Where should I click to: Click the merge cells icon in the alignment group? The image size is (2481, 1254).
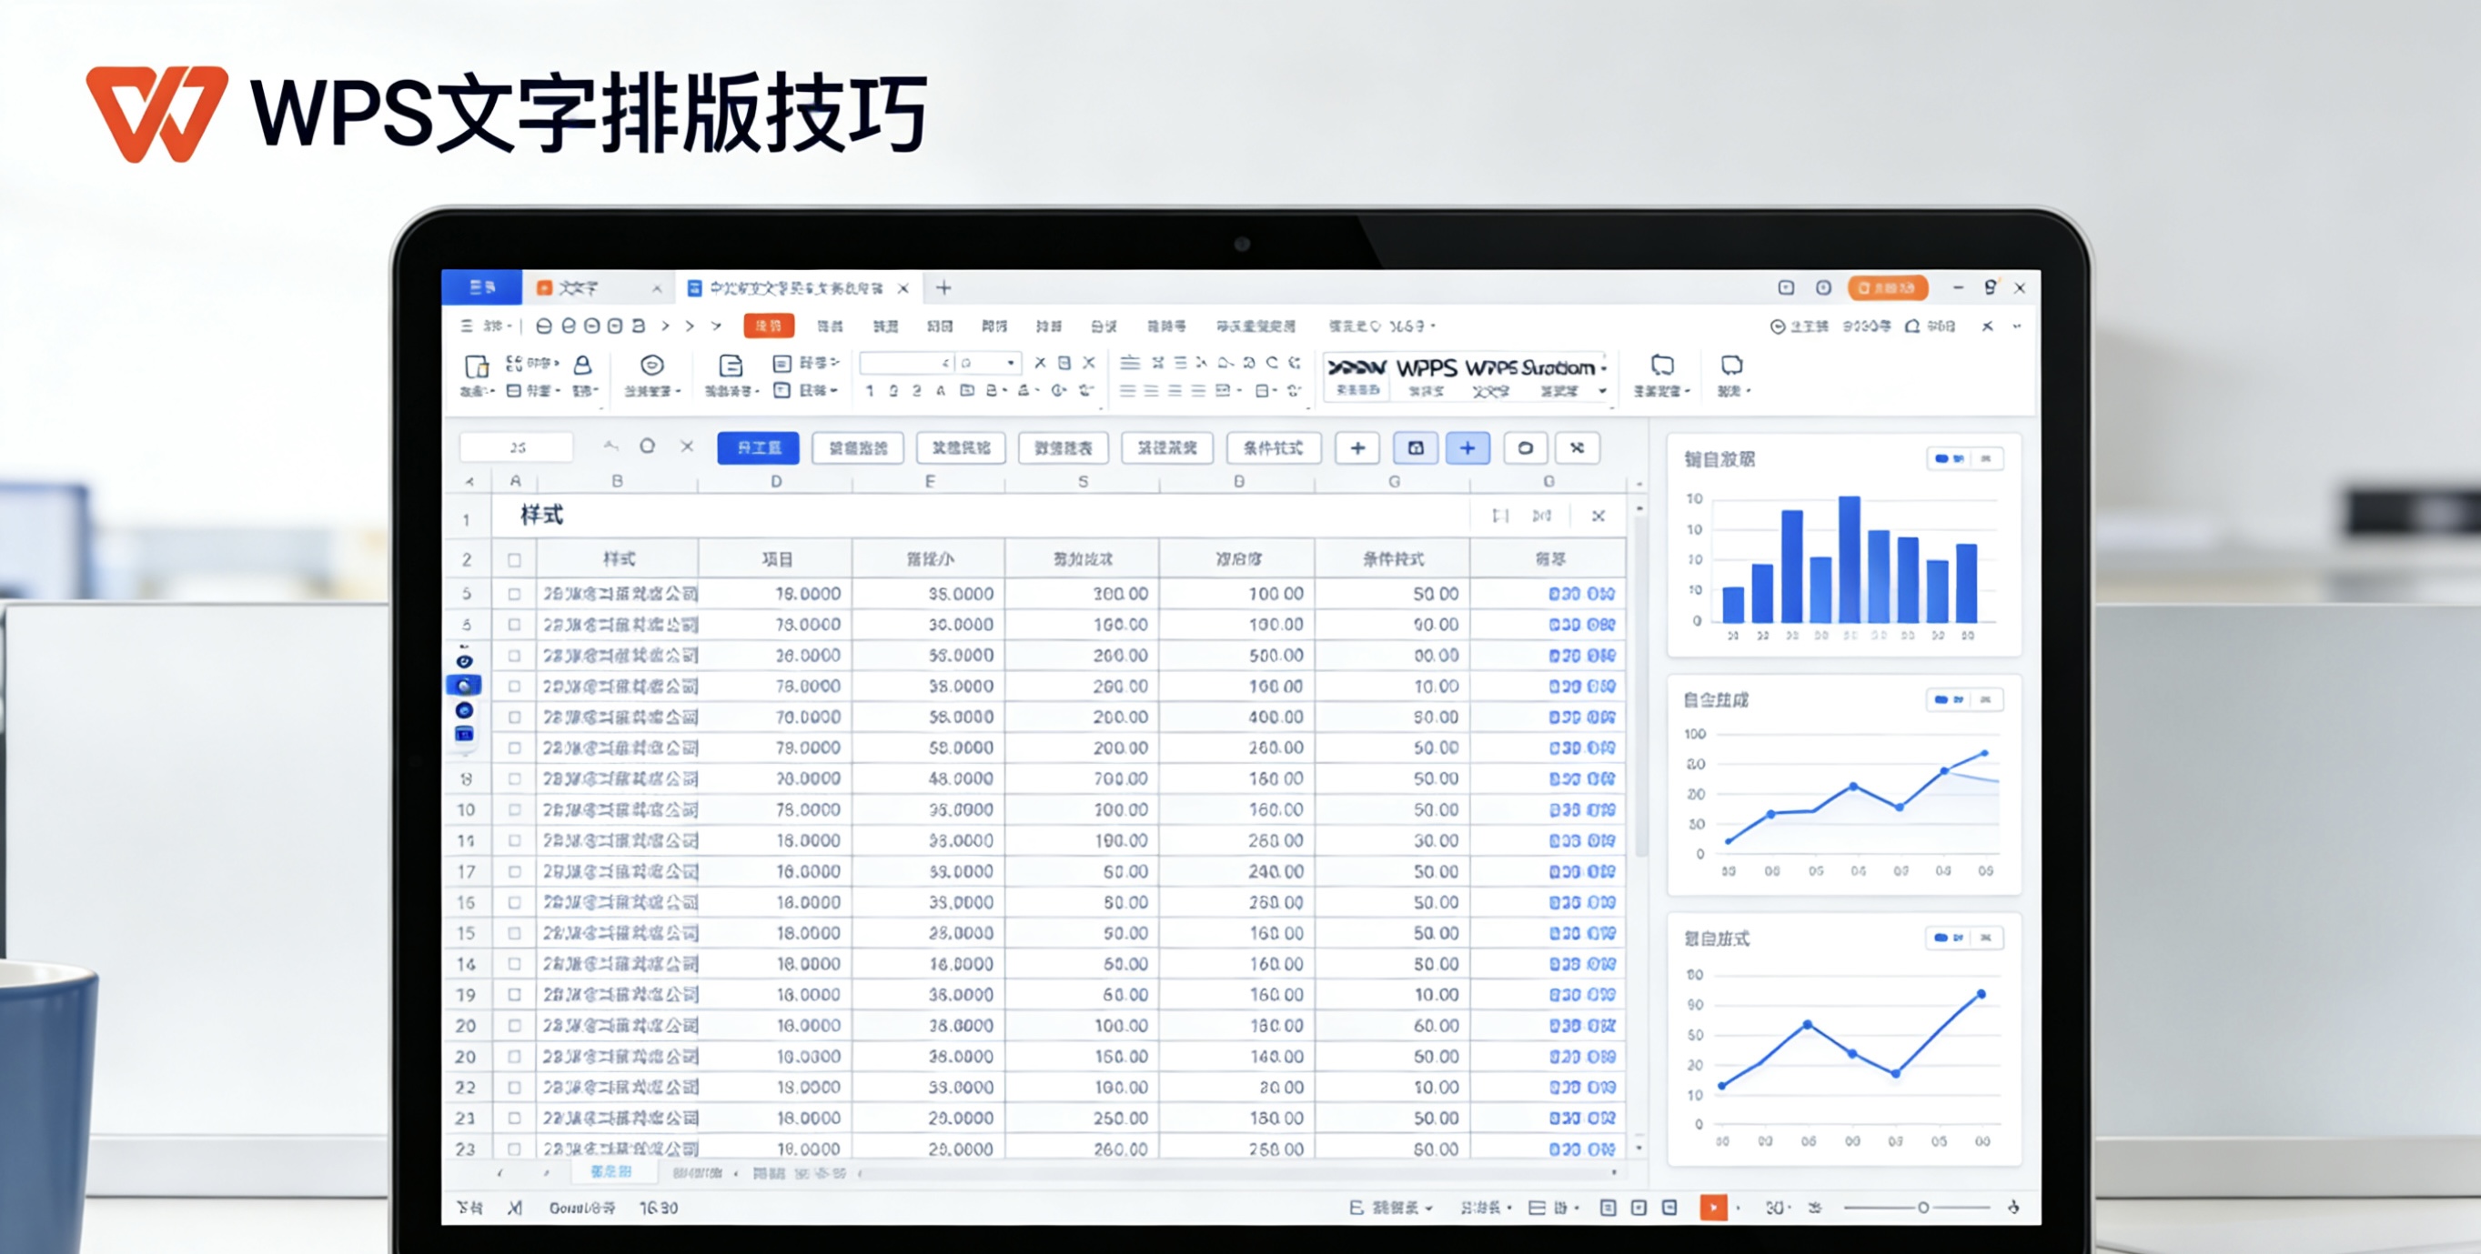pos(1221,391)
